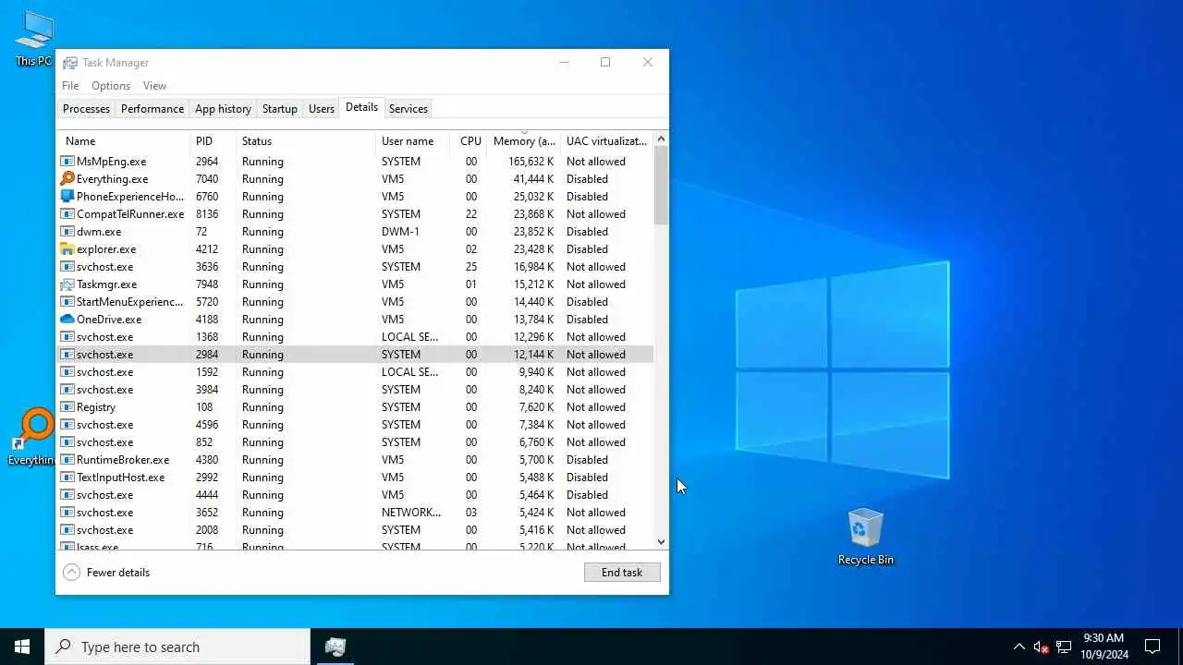Select svchost.exe row with PID 852
The image size is (1183, 665).
[356, 441]
